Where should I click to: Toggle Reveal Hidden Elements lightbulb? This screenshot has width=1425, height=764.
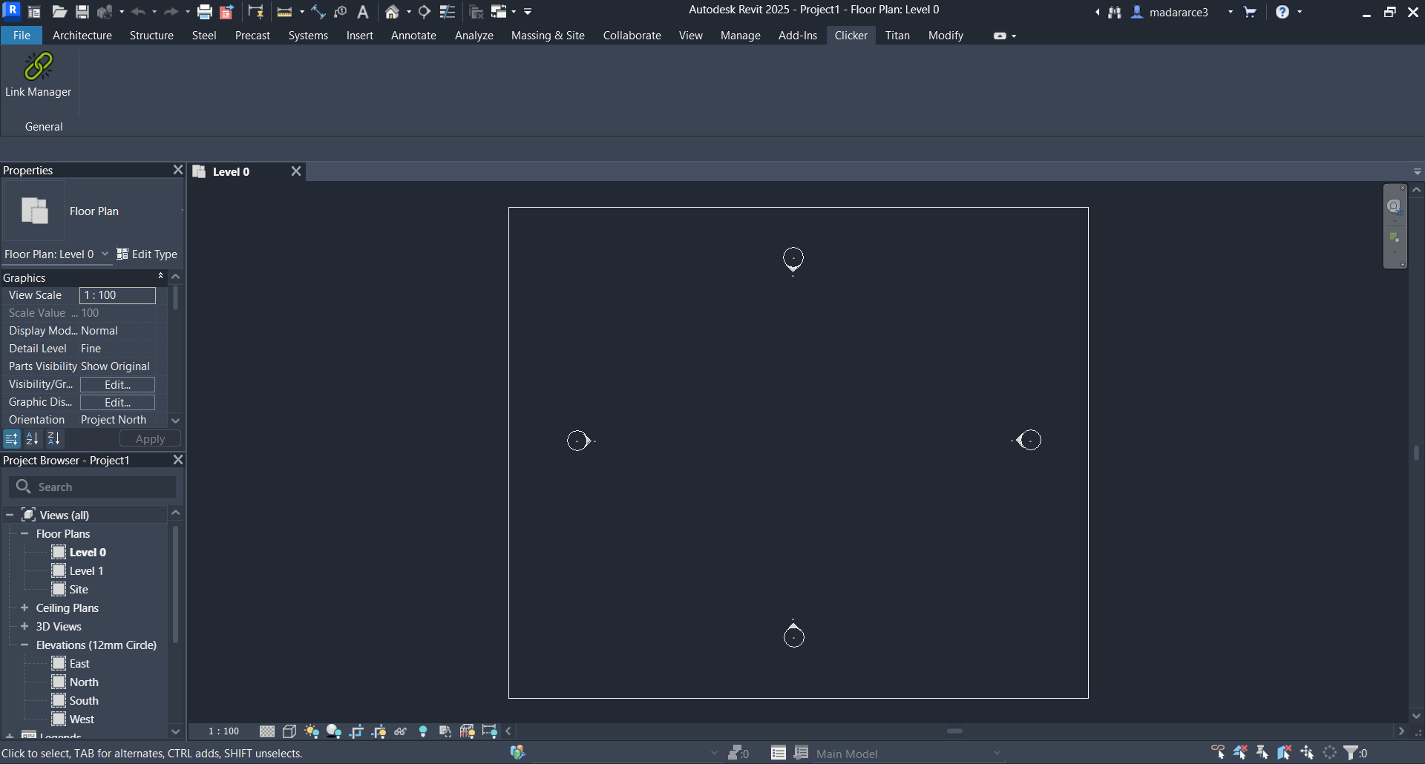[423, 732]
